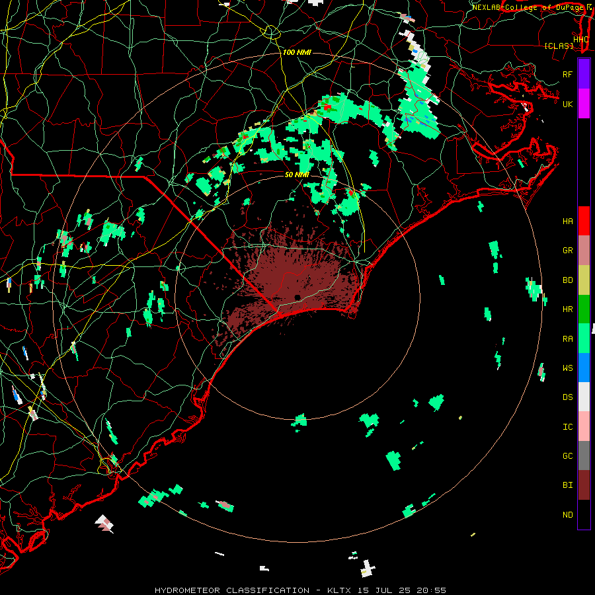This screenshot has width=595, height=595.
Task: Choose the gray GC legend swatch
Action: (x=584, y=456)
